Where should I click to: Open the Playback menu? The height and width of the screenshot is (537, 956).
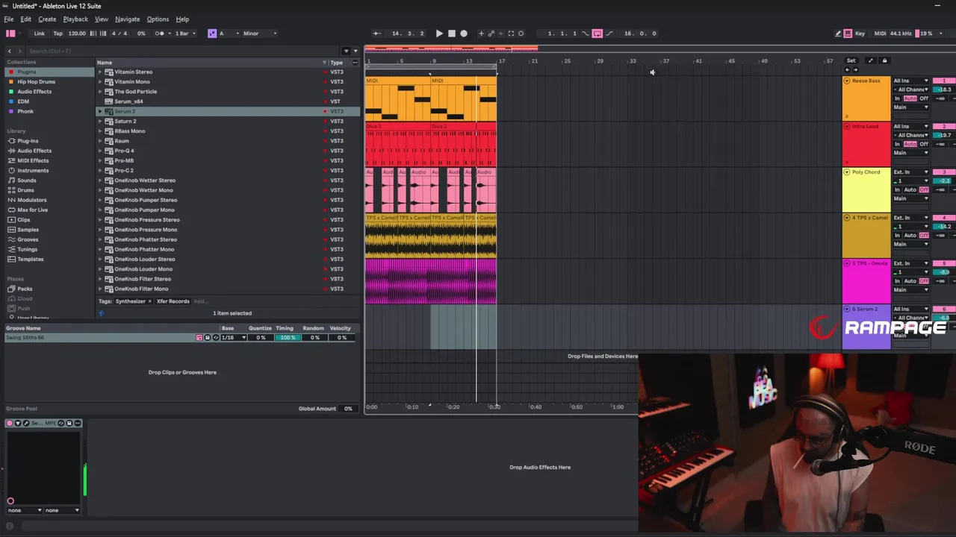[x=75, y=19]
